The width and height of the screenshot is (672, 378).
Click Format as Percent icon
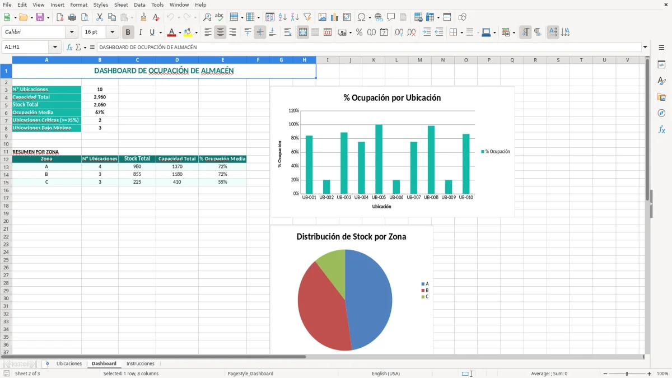coord(359,32)
